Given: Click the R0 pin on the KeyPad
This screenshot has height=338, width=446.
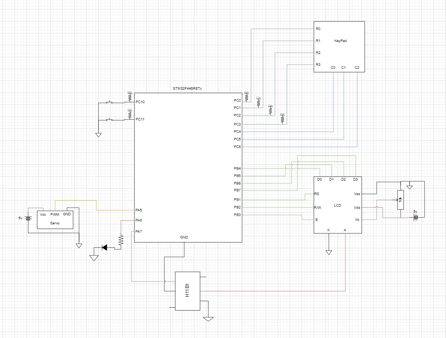Looking at the screenshot, I should tap(318, 29).
